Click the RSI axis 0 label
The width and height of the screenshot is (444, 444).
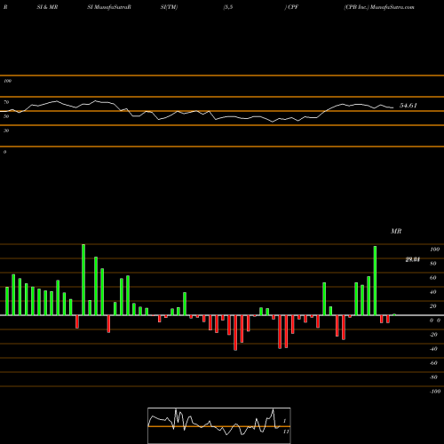point(4,152)
